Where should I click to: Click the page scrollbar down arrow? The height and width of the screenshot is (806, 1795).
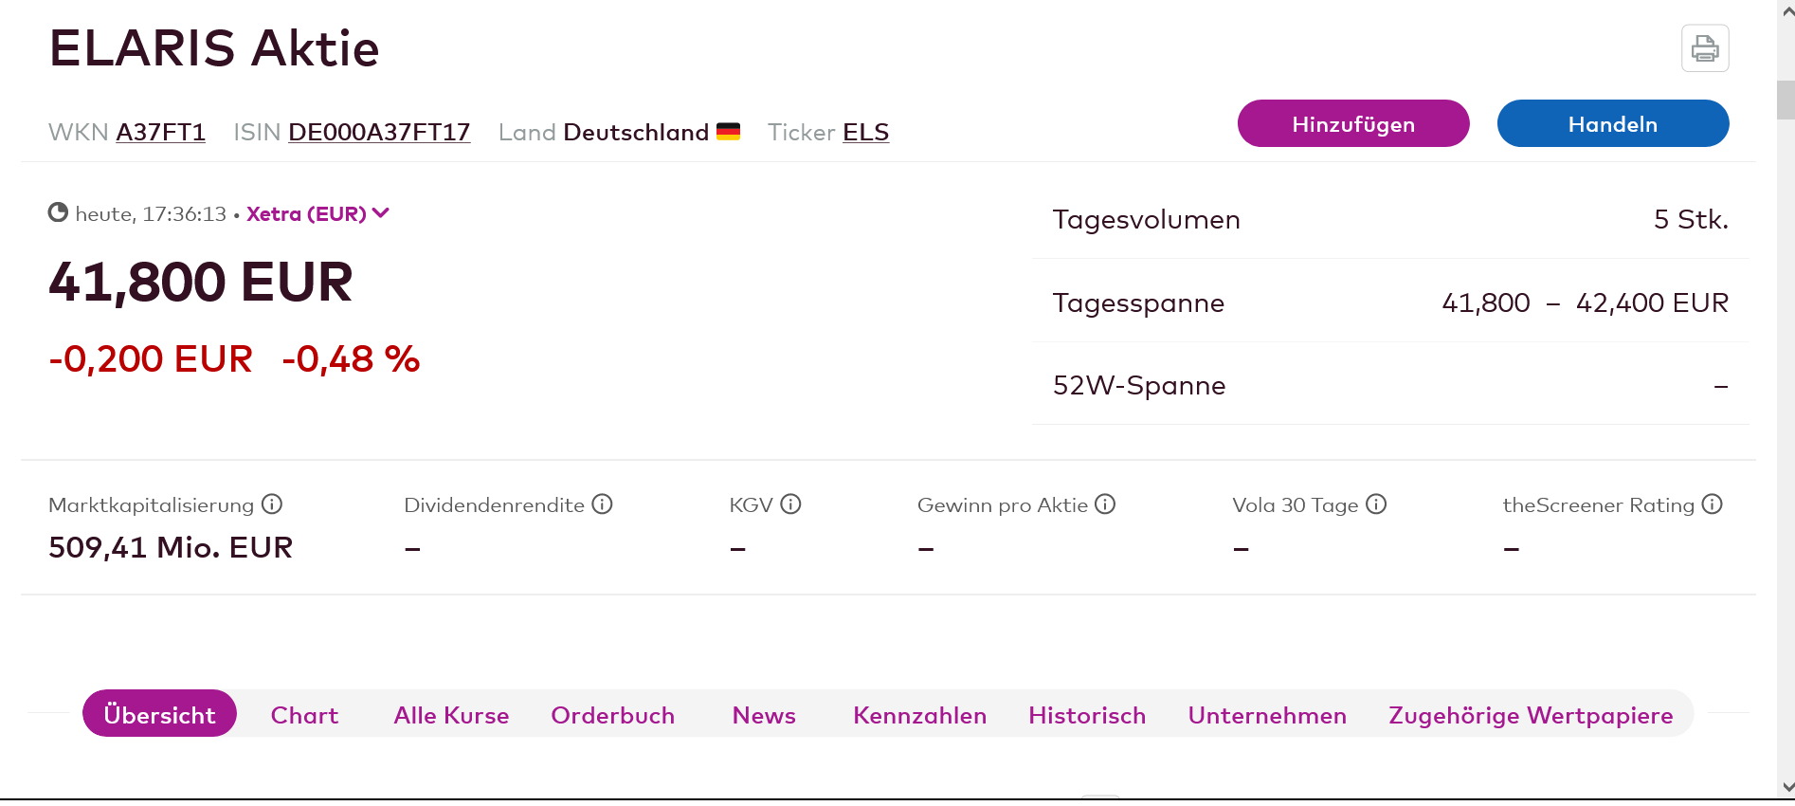[1787, 787]
